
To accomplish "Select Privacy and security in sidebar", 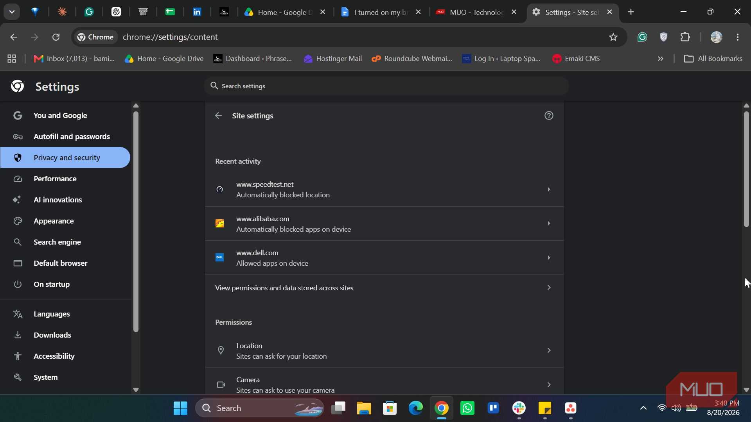I will coord(65,158).
